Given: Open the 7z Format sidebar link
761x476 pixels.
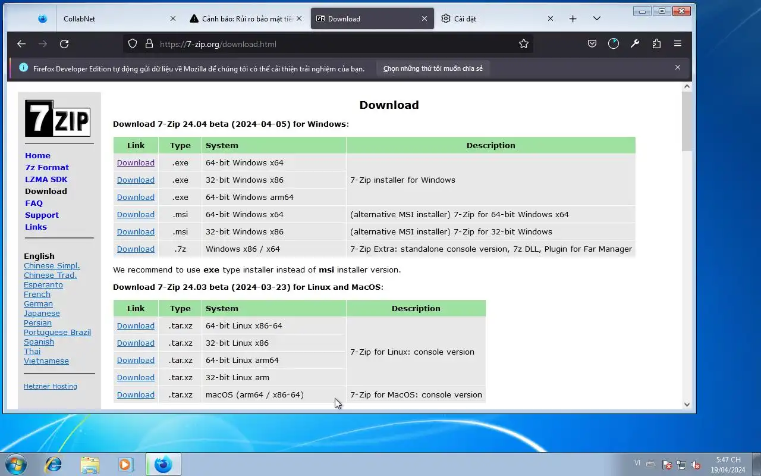Looking at the screenshot, I should [47, 167].
